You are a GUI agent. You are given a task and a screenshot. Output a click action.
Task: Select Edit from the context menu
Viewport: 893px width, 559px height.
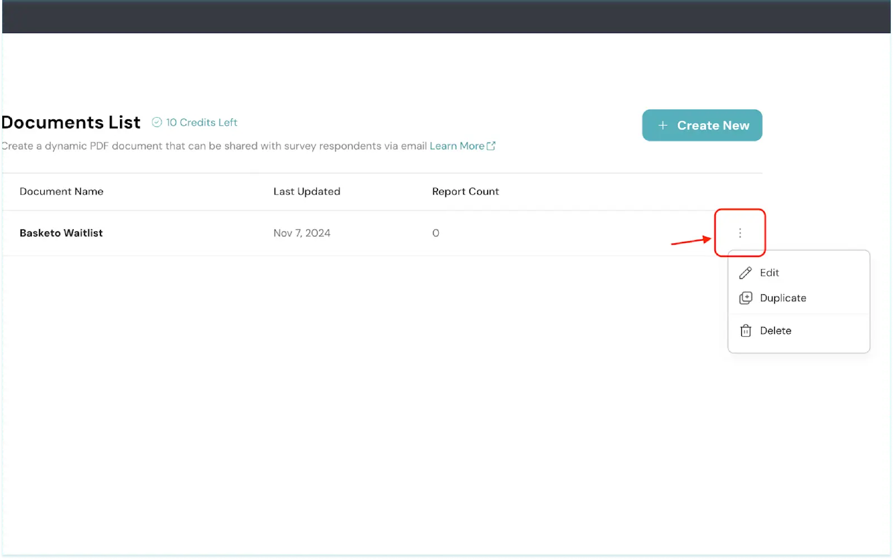pos(769,273)
